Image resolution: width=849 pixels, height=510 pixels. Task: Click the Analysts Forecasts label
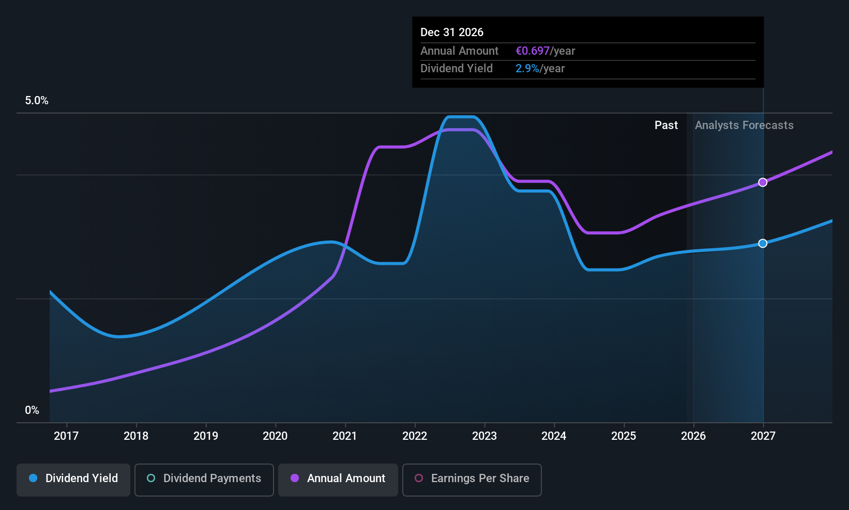(x=744, y=125)
